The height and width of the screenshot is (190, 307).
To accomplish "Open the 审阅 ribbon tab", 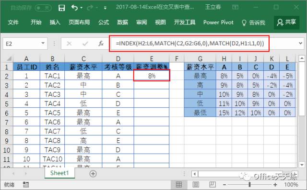I will point(142,22).
